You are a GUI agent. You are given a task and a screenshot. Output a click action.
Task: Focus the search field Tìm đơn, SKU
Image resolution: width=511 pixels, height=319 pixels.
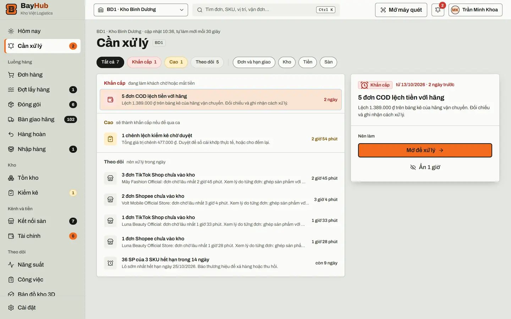coord(266,10)
